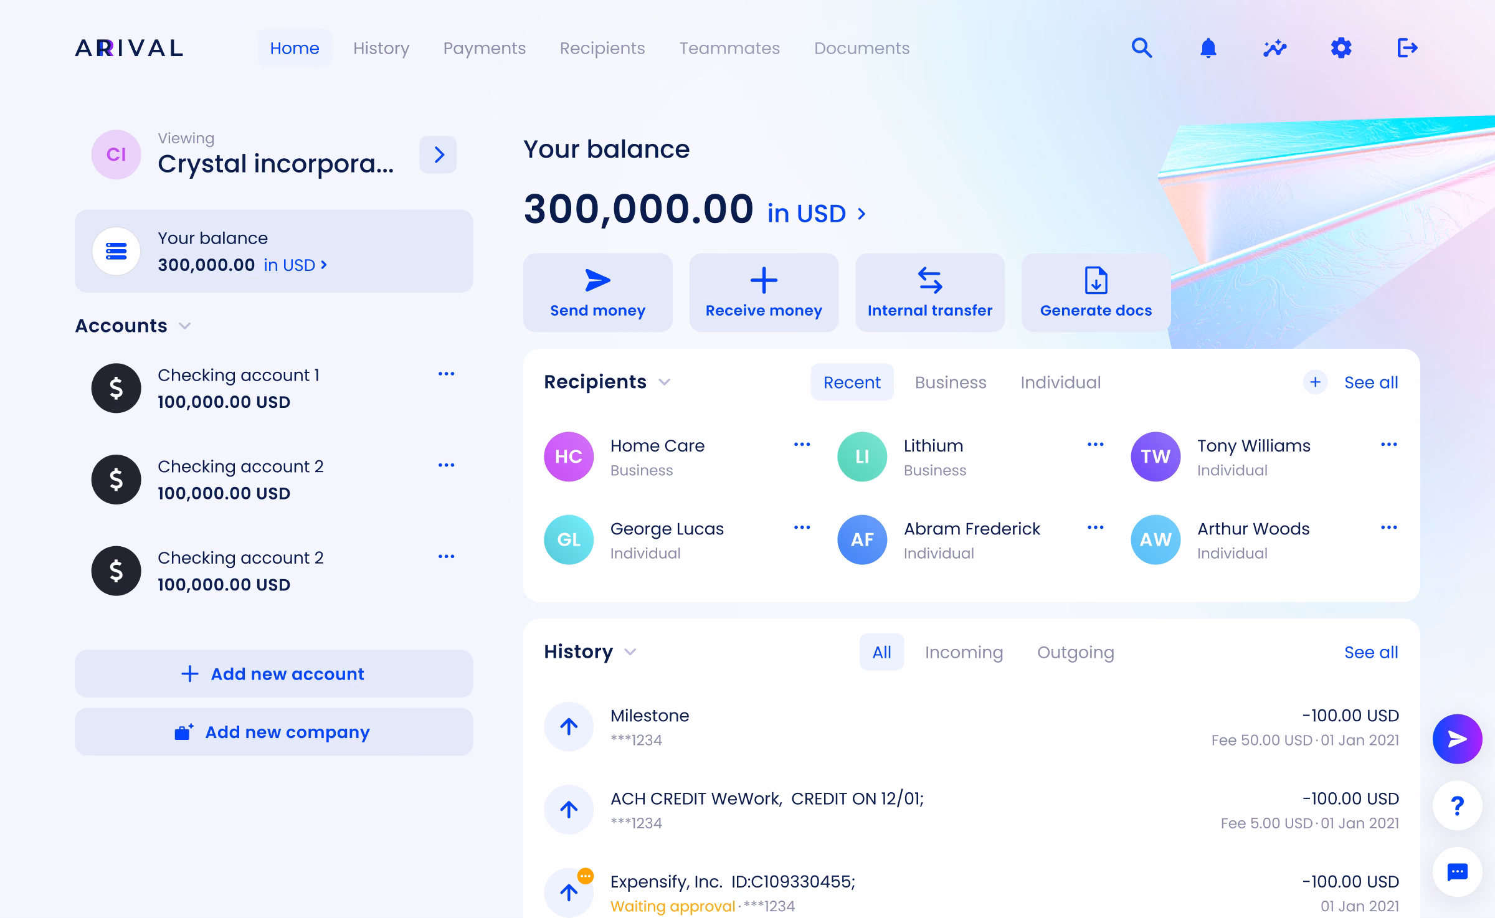Click the floating purple send button
1495x918 pixels.
1457,739
